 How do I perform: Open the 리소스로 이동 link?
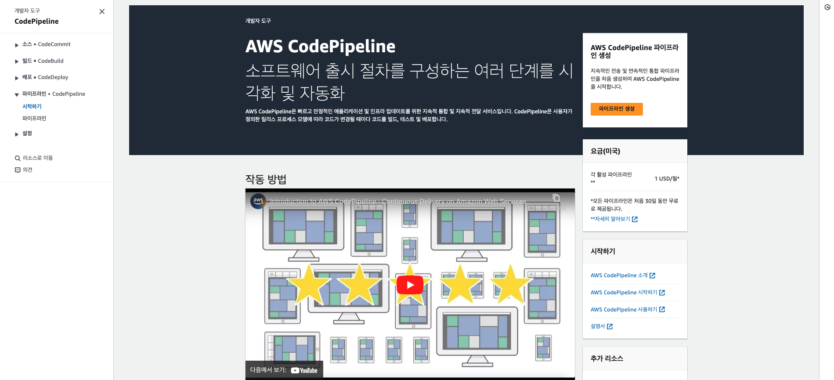38,158
